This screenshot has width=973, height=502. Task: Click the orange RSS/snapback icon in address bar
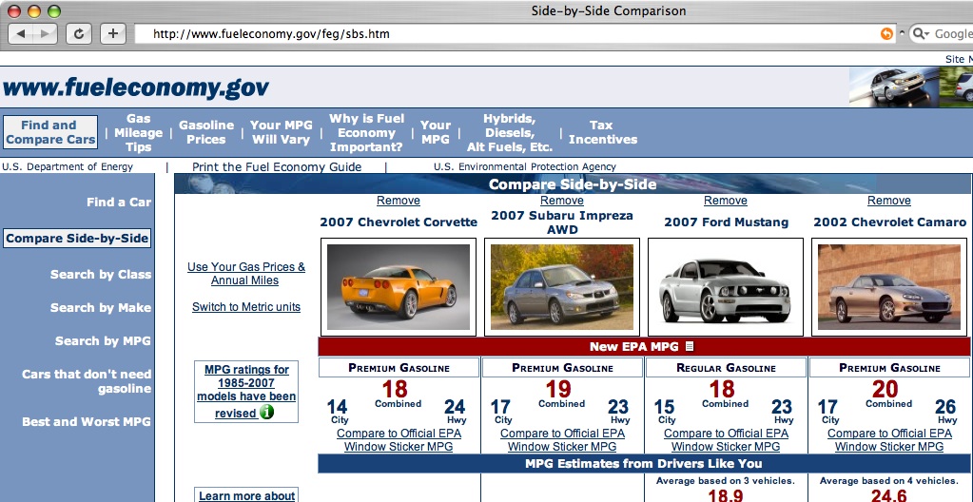tap(886, 33)
